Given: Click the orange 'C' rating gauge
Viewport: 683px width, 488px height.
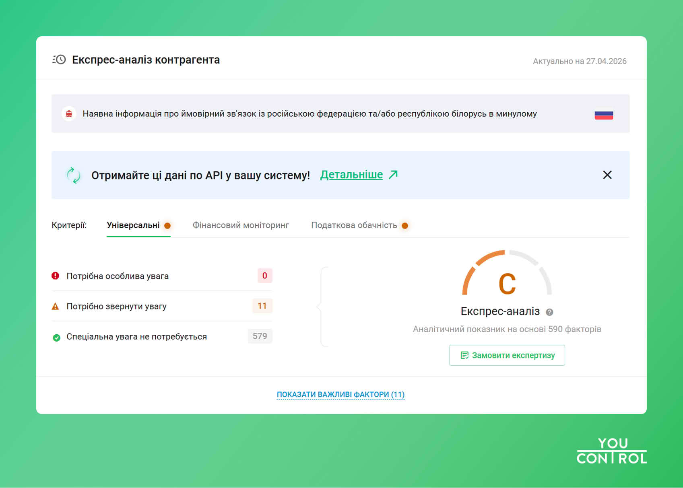Looking at the screenshot, I should 507,283.
